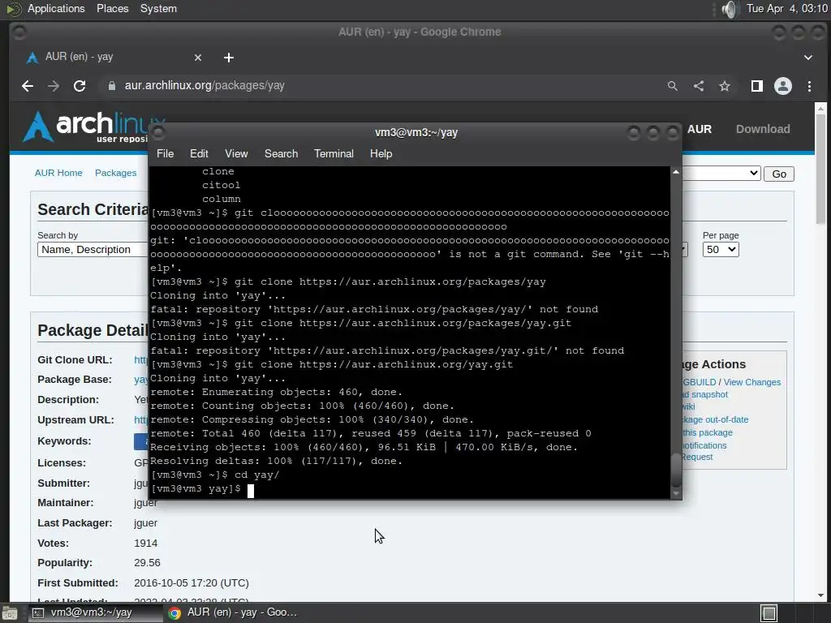
Task: Click Chrome back arrow
Action: click(x=28, y=86)
